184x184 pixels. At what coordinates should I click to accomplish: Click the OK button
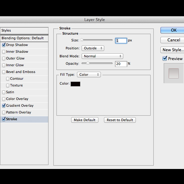172,30
